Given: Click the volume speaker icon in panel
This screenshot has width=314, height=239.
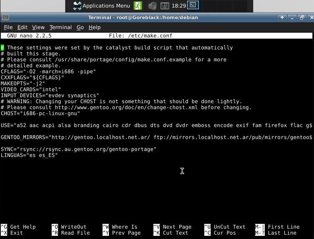Looking at the screenshot, I should (152, 6).
